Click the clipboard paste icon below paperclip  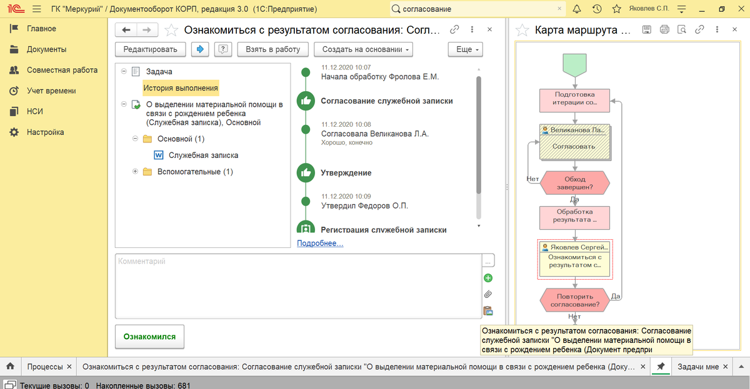488,310
